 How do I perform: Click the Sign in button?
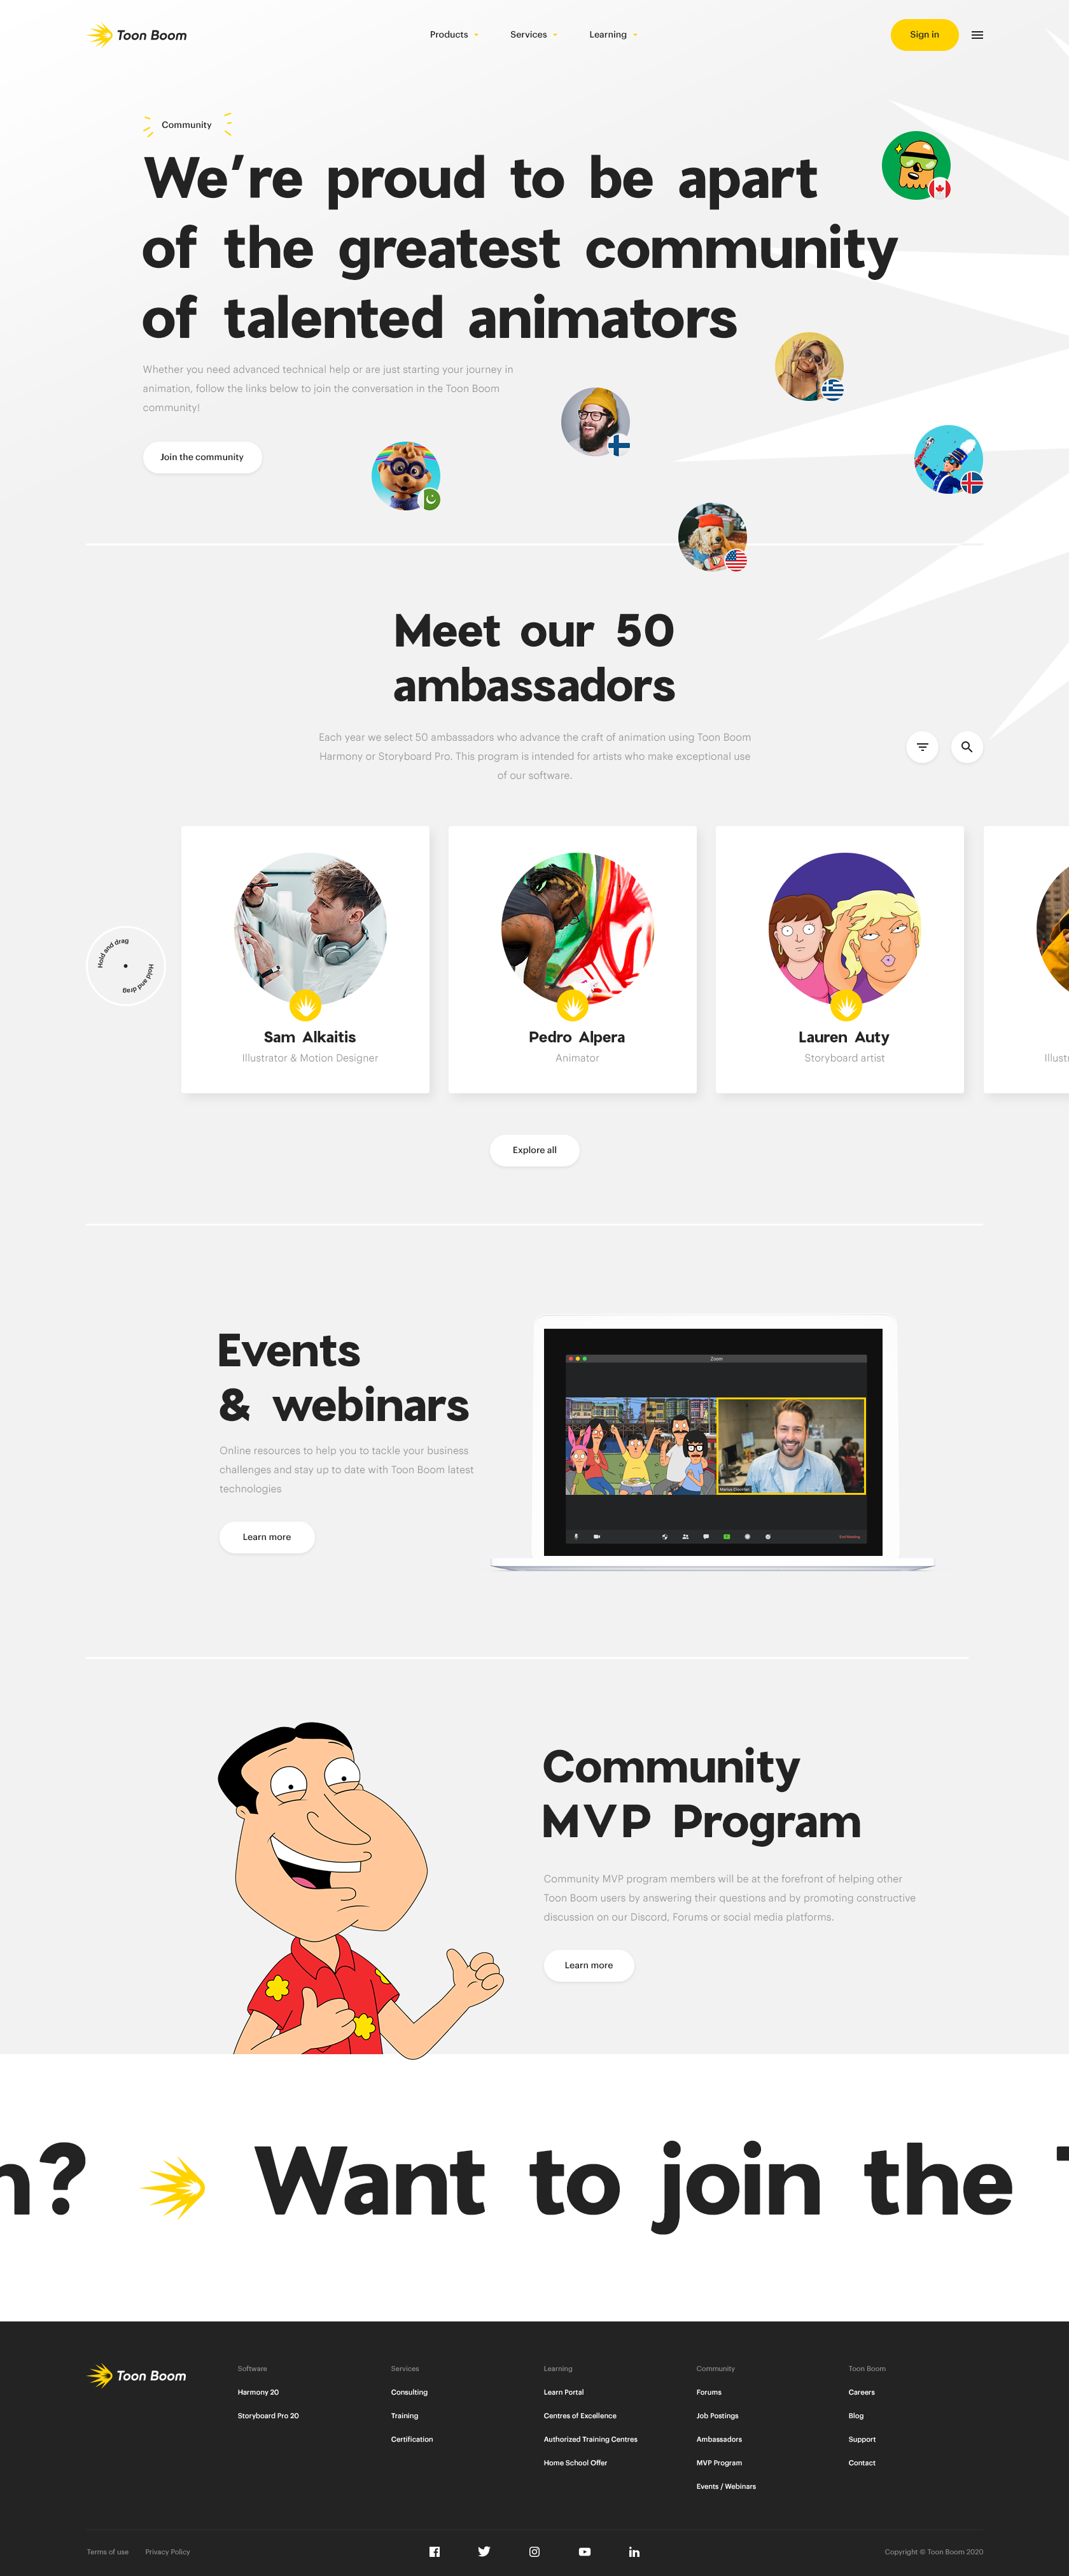(x=924, y=35)
